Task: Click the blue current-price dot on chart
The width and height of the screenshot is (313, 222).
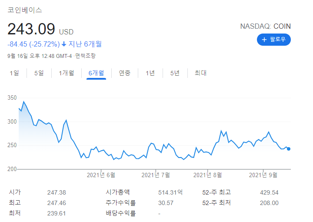Action: click(x=289, y=149)
